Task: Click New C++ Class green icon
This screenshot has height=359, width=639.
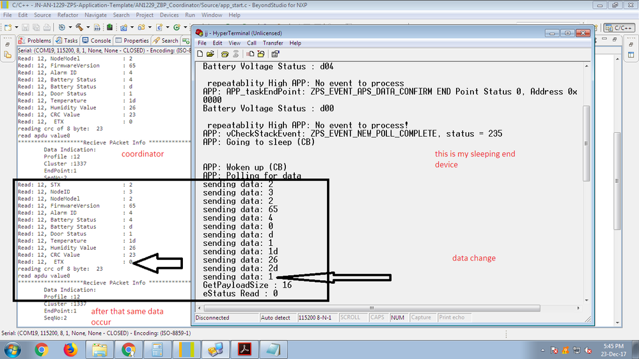Action: 177,27
